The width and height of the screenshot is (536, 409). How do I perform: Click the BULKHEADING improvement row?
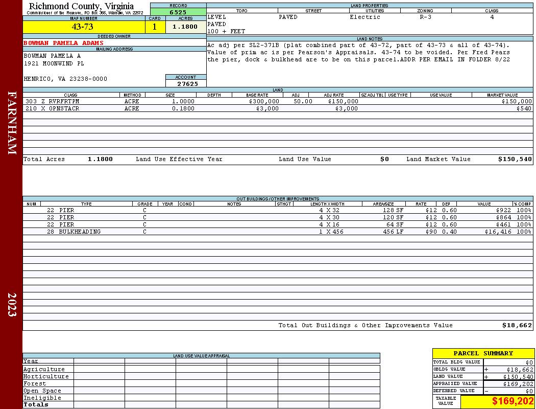(278, 232)
